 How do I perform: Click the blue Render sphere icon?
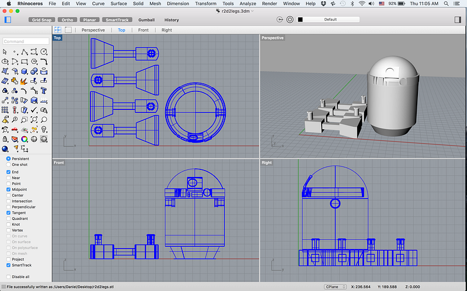[x=5, y=149]
